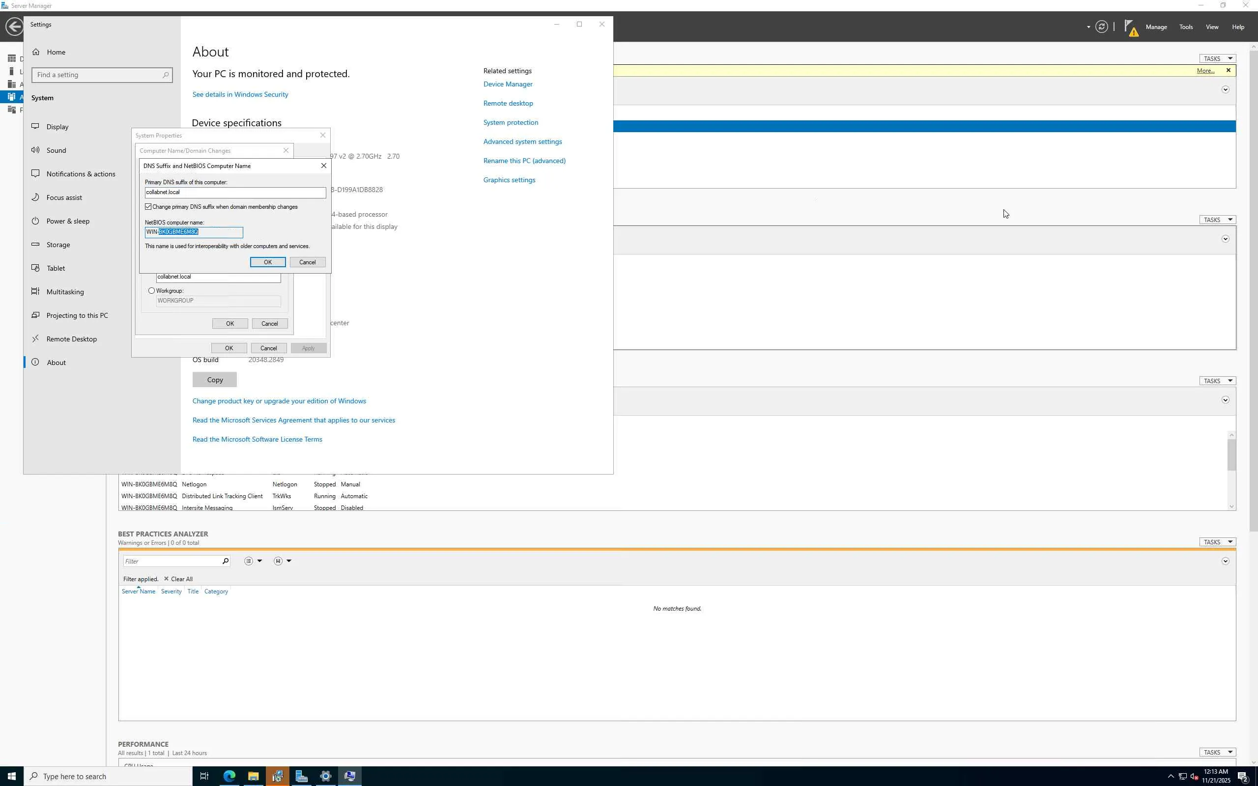Open Microsoft Edge from the taskbar
The width and height of the screenshot is (1258, 786).
pyautogui.click(x=229, y=776)
